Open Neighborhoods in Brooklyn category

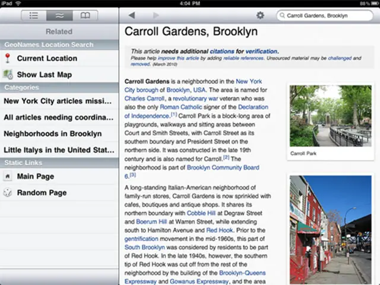click(x=59, y=134)
